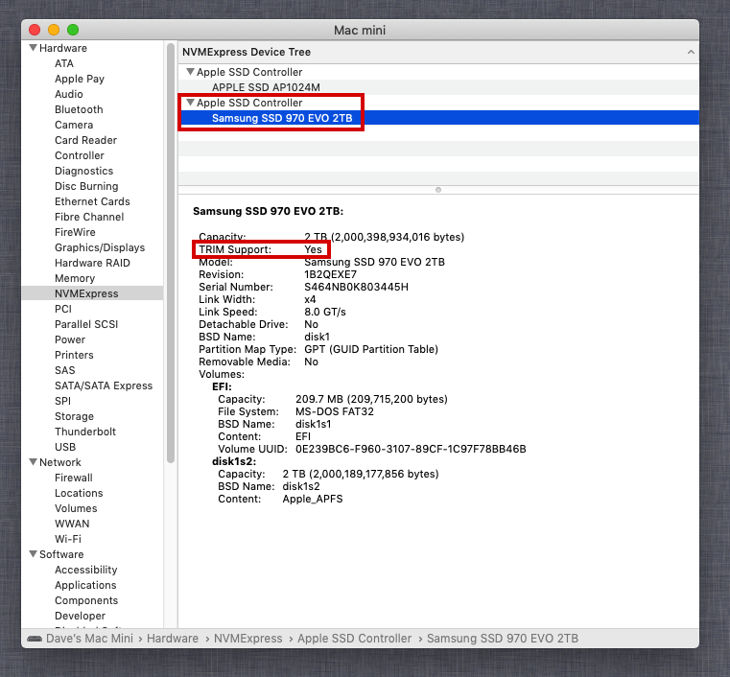
Task: Open SPI entry
Action: (62, 401)
